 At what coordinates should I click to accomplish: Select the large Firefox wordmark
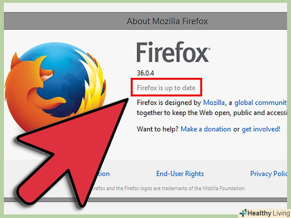click(x=172, y=52)
